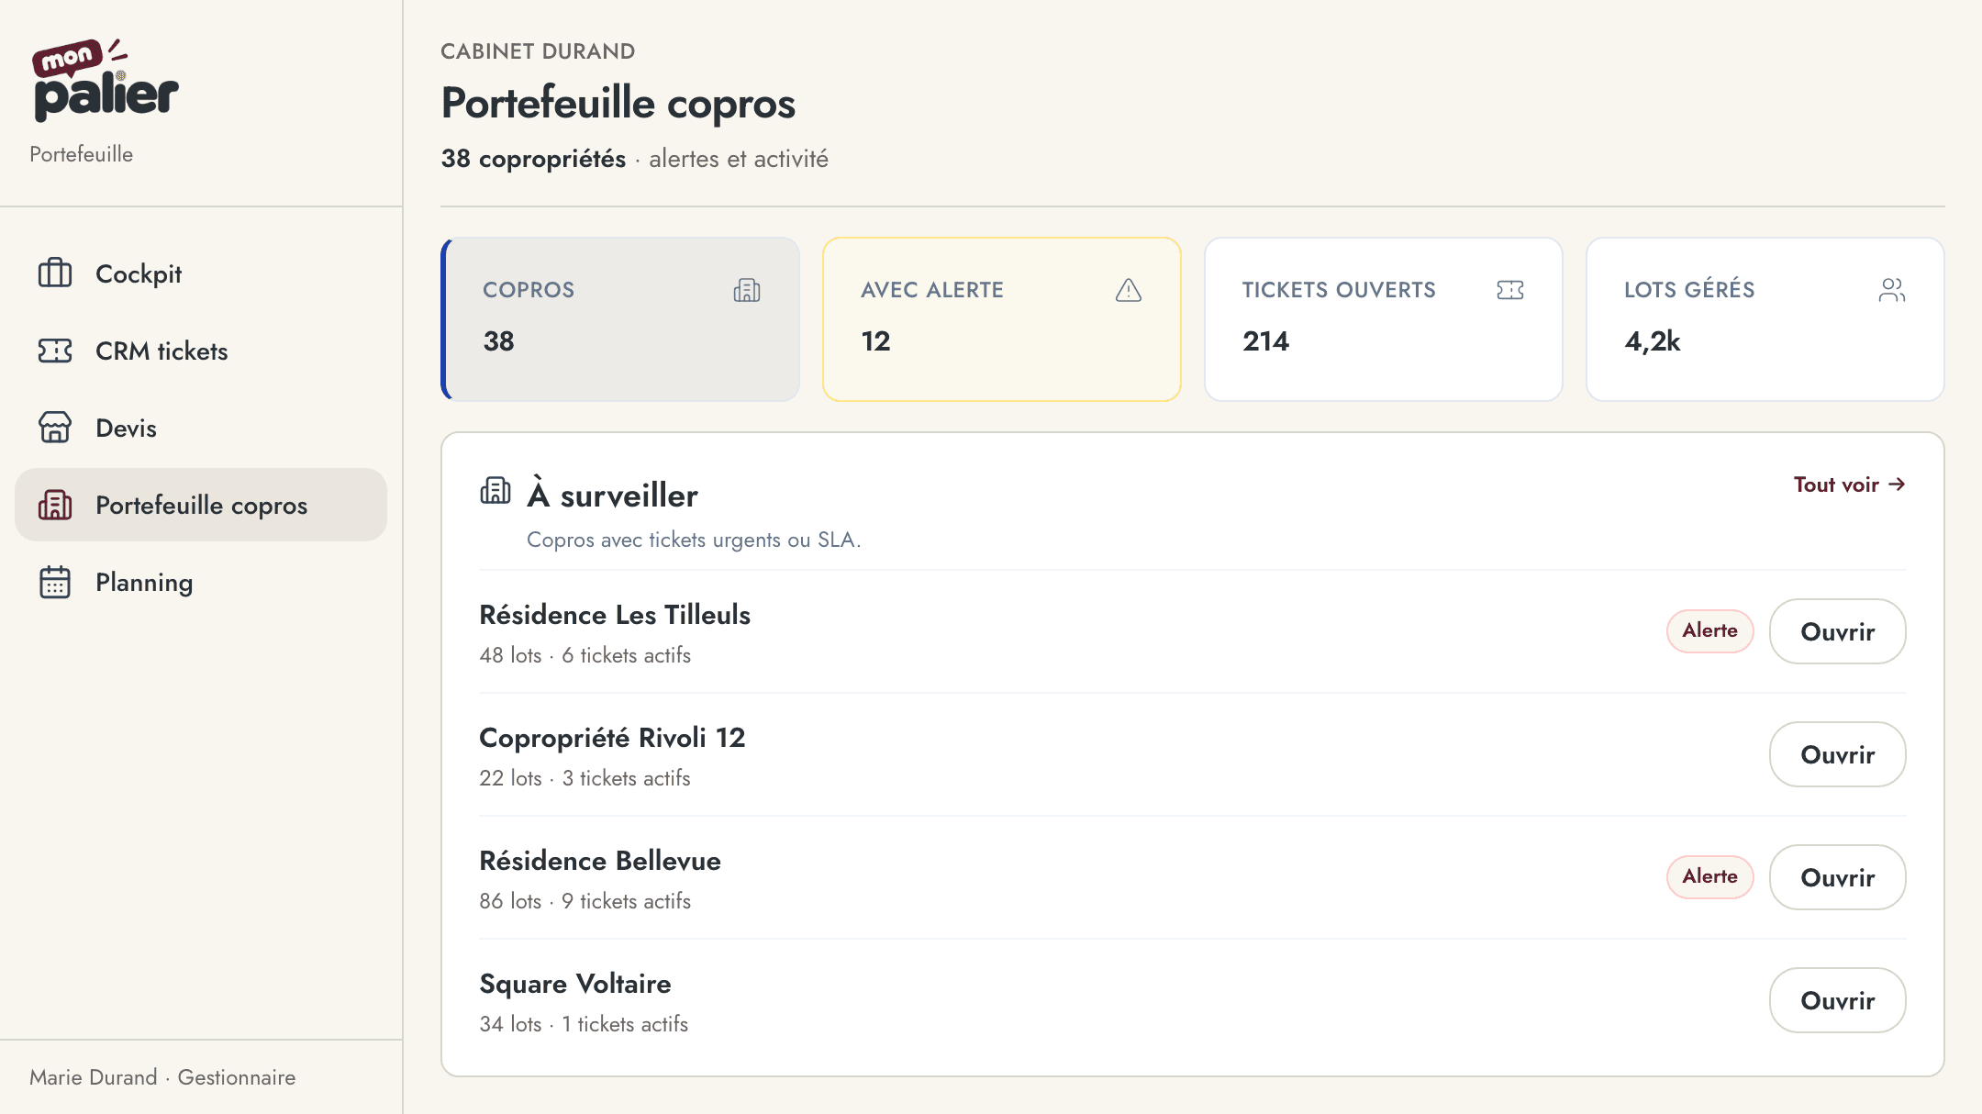
Task: Open the Devis section
Action: tap(201, 428)
